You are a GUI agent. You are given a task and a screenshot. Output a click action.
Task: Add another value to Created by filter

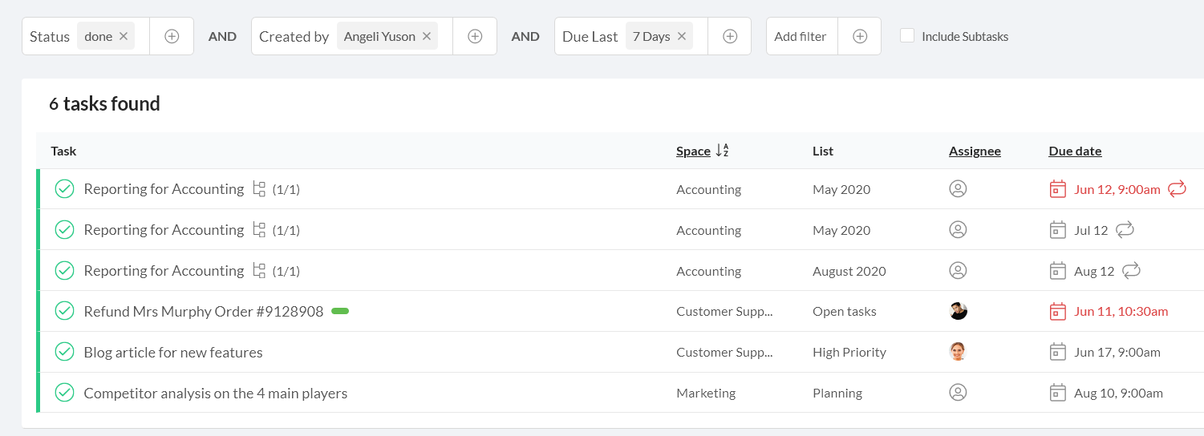click(x=475, y=36)
